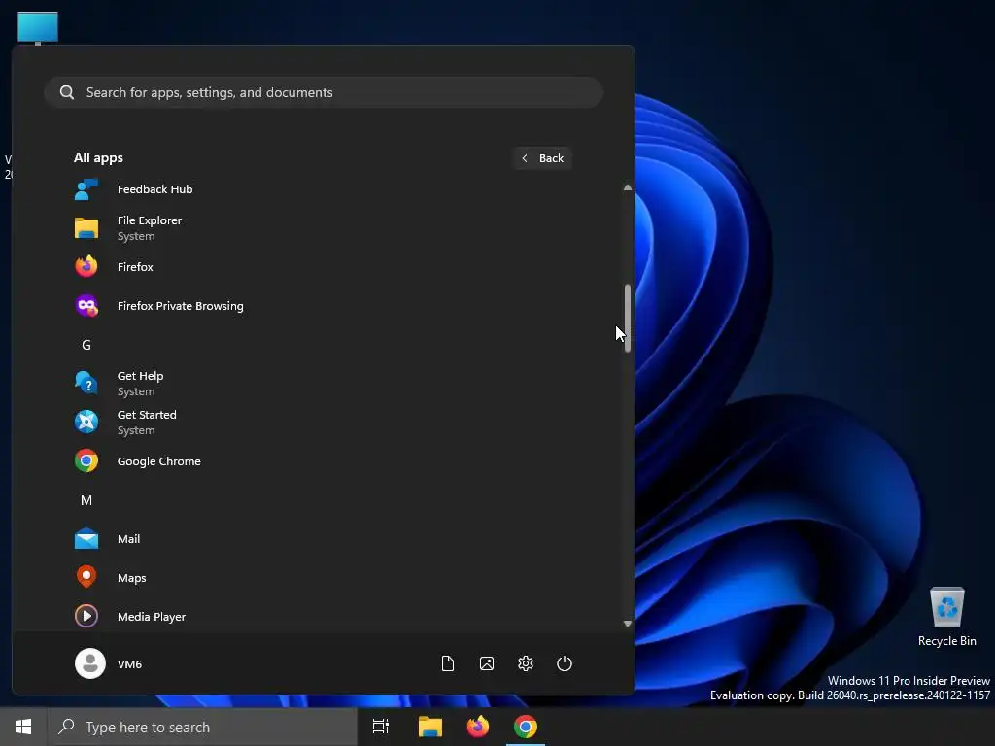The image size is (995, 746).
Task: Go Back from All apps
Action: coord(542,158)
